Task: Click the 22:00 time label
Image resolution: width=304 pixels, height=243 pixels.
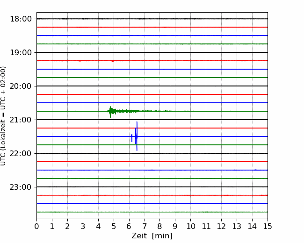Action: coord(21,153)
